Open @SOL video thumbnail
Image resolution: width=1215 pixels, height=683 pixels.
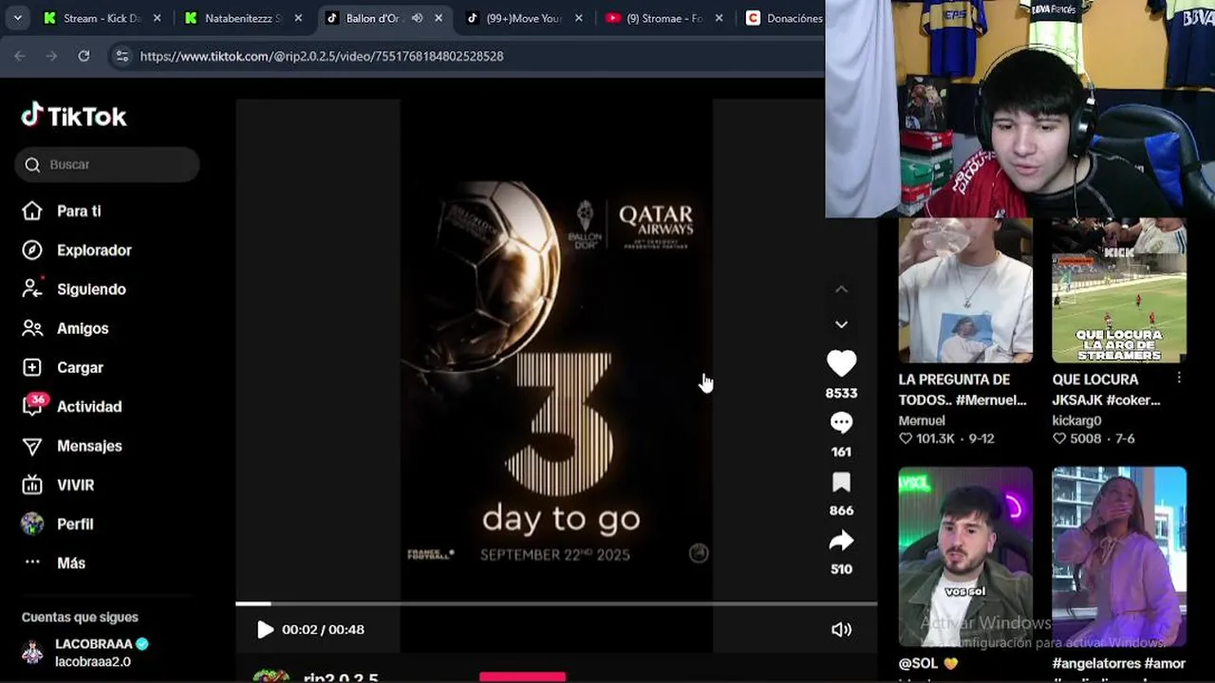pos(965,556)
